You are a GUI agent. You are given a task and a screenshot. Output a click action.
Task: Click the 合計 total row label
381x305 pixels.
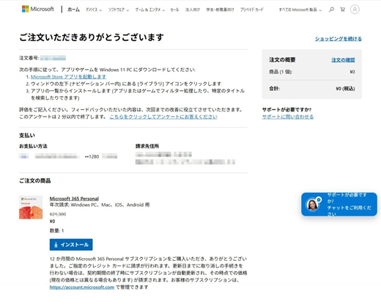click(x=275, y=89)
